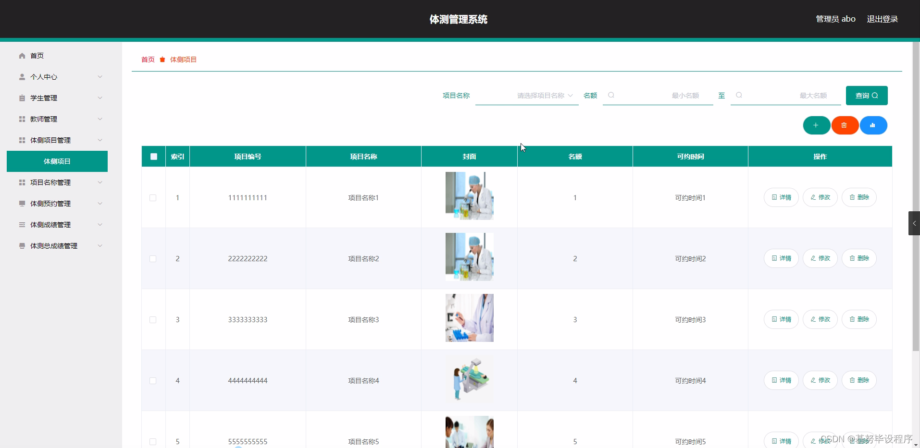Click the 项目编号 column header

(x=248, y=157)
